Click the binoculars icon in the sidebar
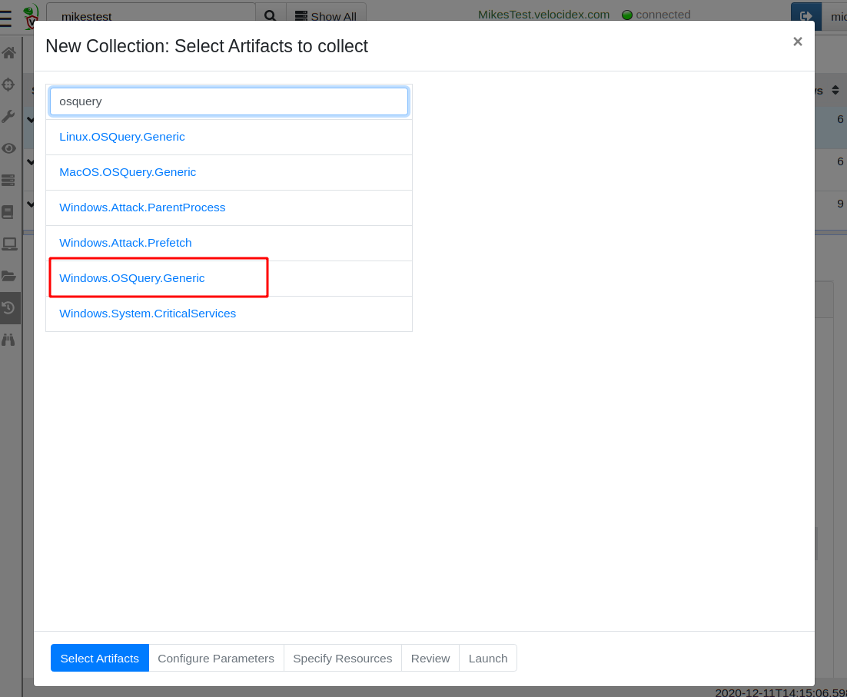 pos(9,340)
